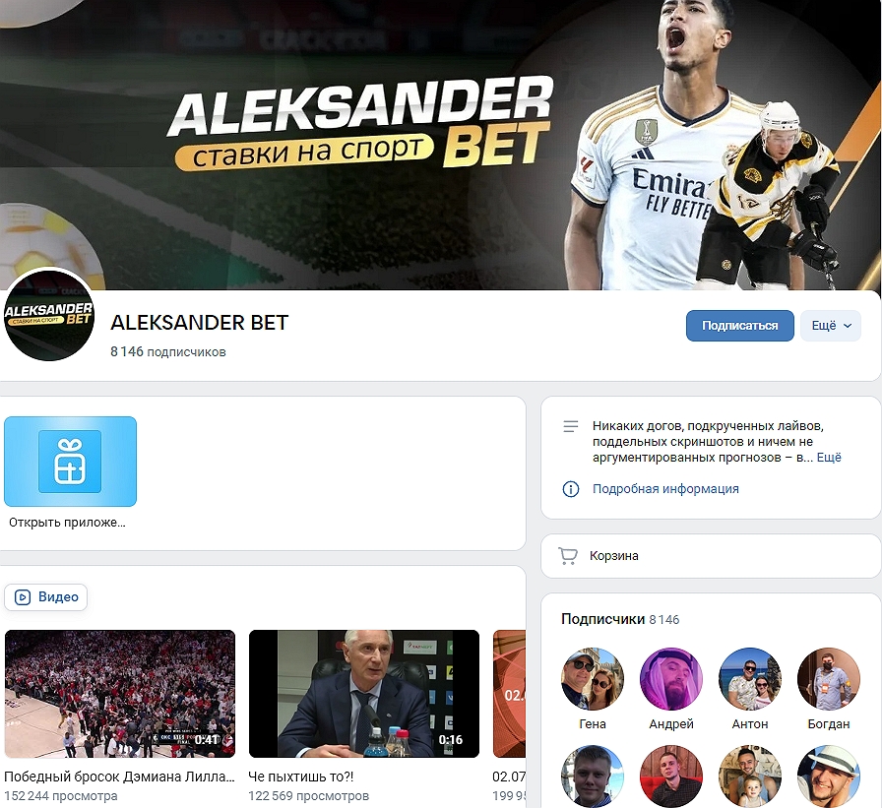Viewport: 882px width, 808px height.
Task: Play the Дэмиана Лилларда buzzer shot video
Action: click(x=120, y=693)
